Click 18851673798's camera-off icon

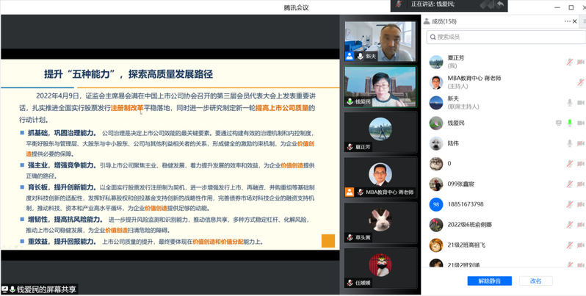pos(580,204)
